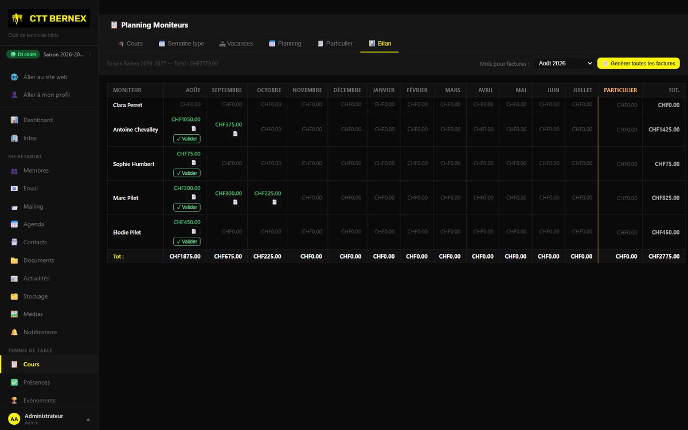Click the Infos sidebar icon
Image resolution: width=688 pixels, height=430 pixels.
click(x=14, y=138)
